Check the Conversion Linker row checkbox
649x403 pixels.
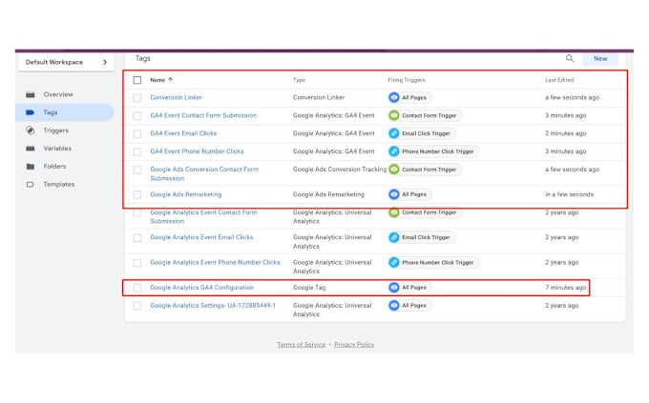(137, 98)
